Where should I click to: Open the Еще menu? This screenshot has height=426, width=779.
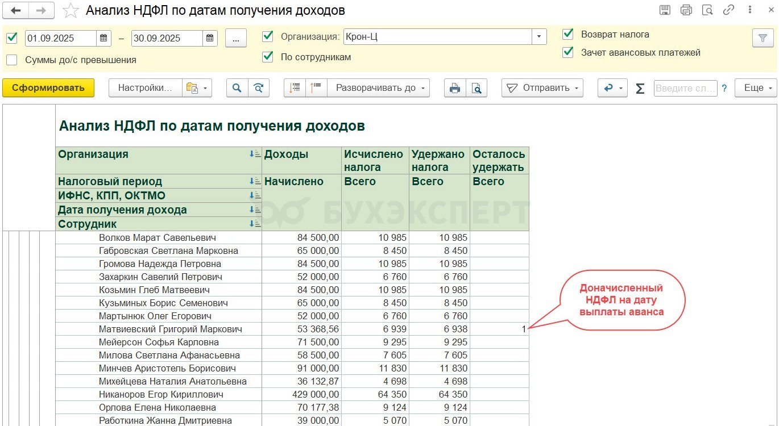pyautogui.click(x=756, y=88)
